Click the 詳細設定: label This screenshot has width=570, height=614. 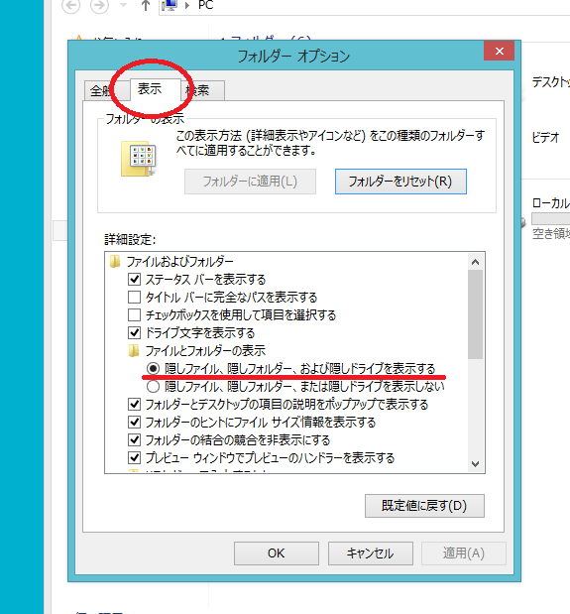coord(130,240)
